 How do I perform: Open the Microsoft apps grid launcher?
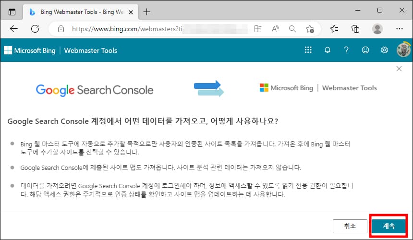pos(308,50)
